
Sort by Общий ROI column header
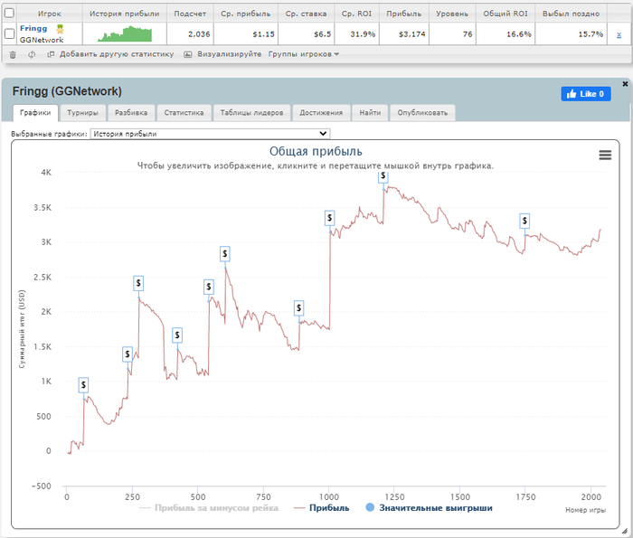pos(505,14)
